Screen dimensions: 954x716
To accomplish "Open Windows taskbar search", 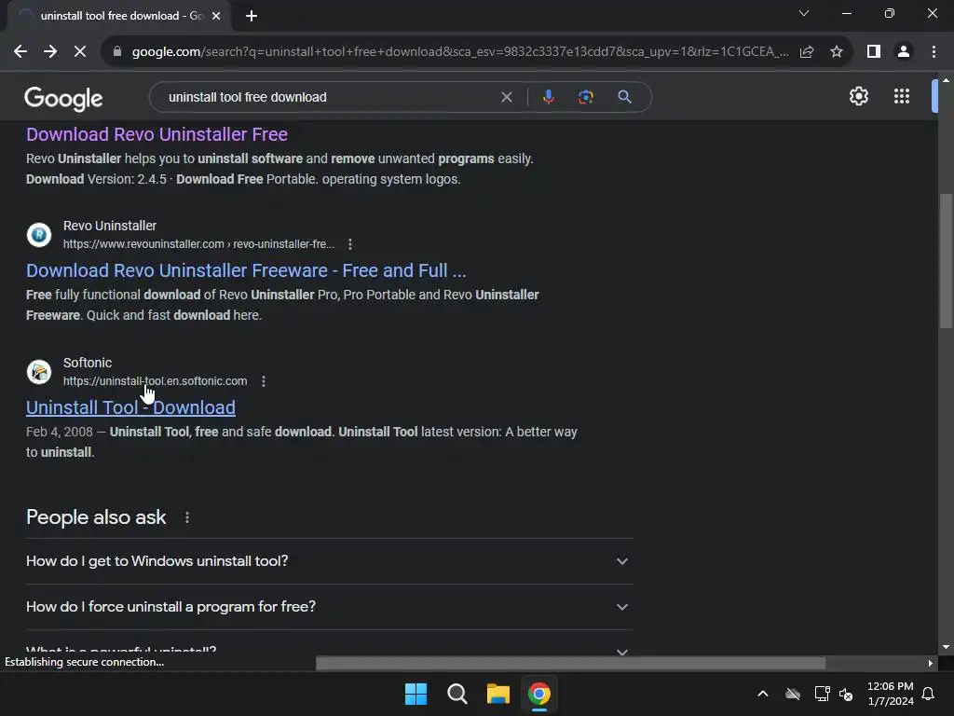I will click(457, 694).
